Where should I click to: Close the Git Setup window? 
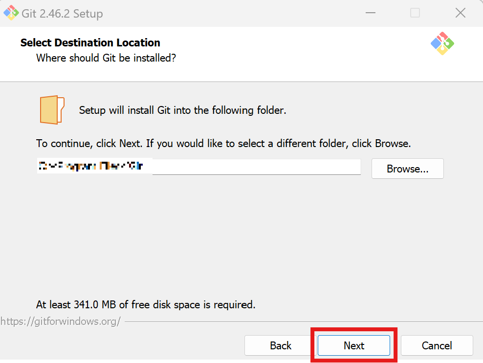[x=460, y=13]
